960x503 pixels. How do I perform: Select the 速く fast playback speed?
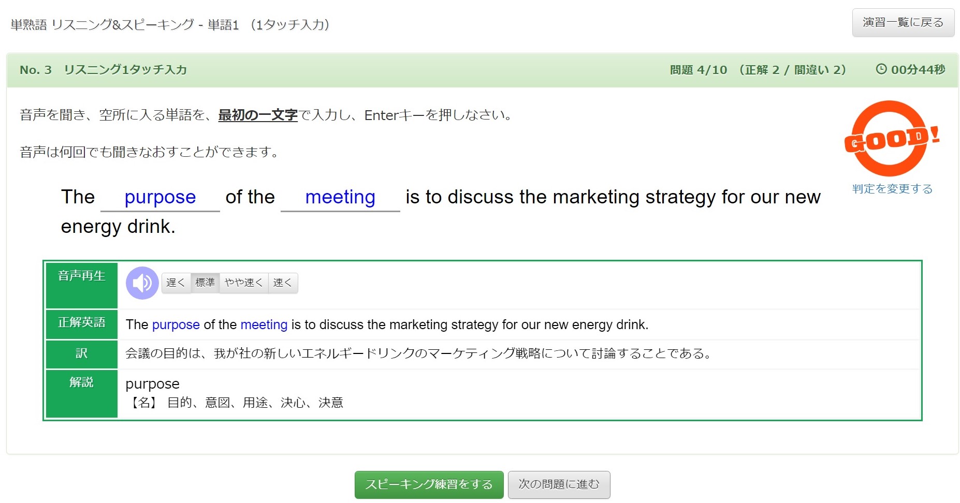pyautogui.click(x=283, y=283)
